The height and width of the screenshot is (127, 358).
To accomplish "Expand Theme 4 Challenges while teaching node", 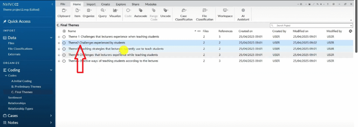I will (x=59, y=55).
